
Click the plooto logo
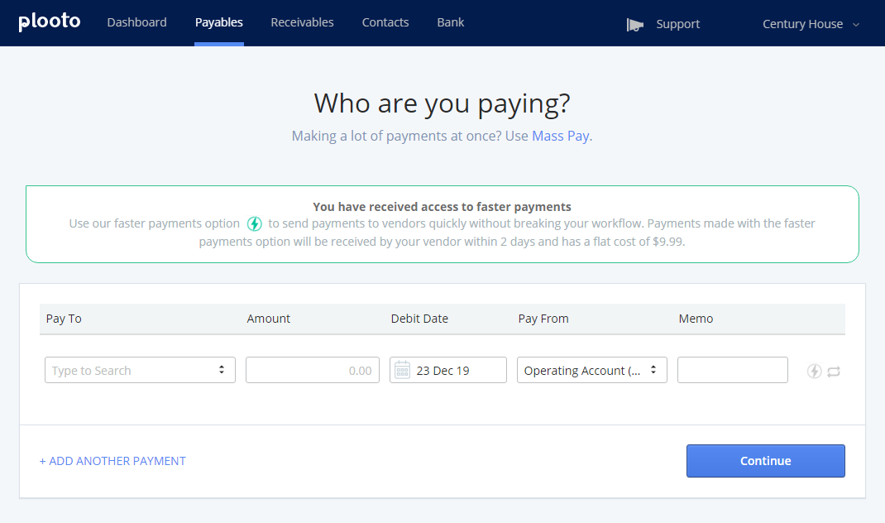click(49, 22)
